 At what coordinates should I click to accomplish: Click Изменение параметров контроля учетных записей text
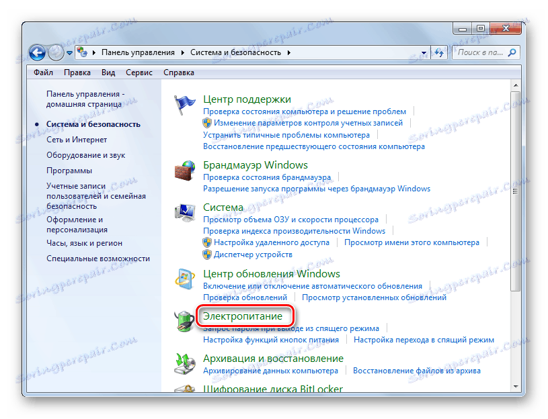[x=308, y=123]
